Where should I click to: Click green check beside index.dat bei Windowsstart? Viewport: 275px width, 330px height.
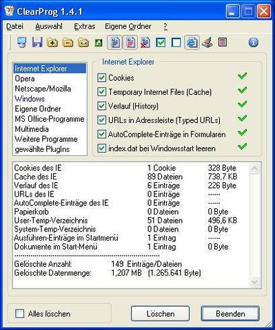pos(243,146)
